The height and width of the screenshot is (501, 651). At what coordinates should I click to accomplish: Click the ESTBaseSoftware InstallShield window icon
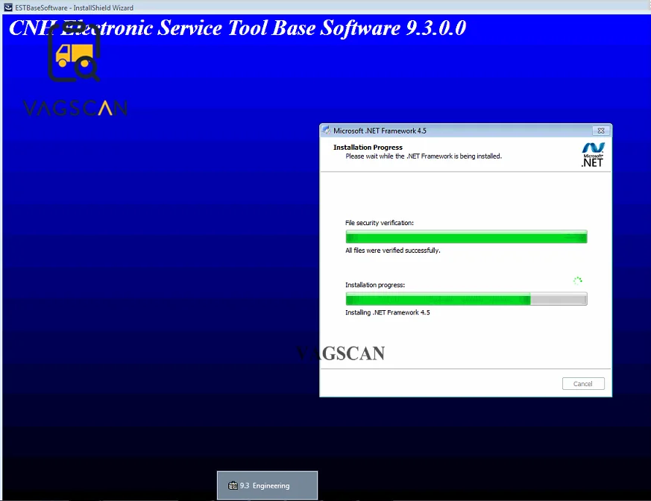(x=8, y=7)
